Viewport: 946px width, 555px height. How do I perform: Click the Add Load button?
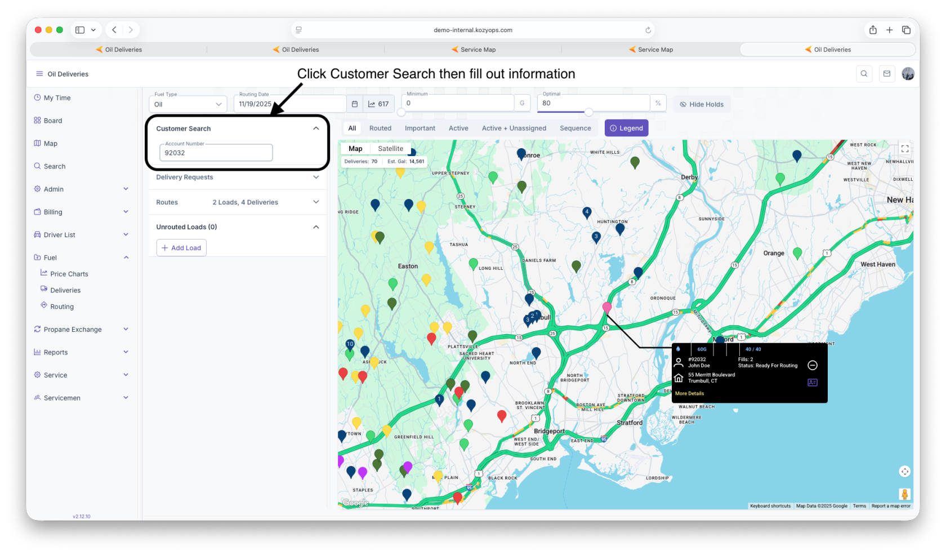tap(181, 248)
